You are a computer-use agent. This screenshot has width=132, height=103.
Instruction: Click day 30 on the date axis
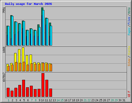[x=120, y=100]
